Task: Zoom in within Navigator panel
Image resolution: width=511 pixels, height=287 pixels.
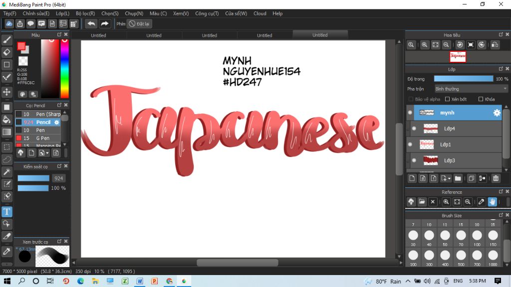Action: (424, 45)
